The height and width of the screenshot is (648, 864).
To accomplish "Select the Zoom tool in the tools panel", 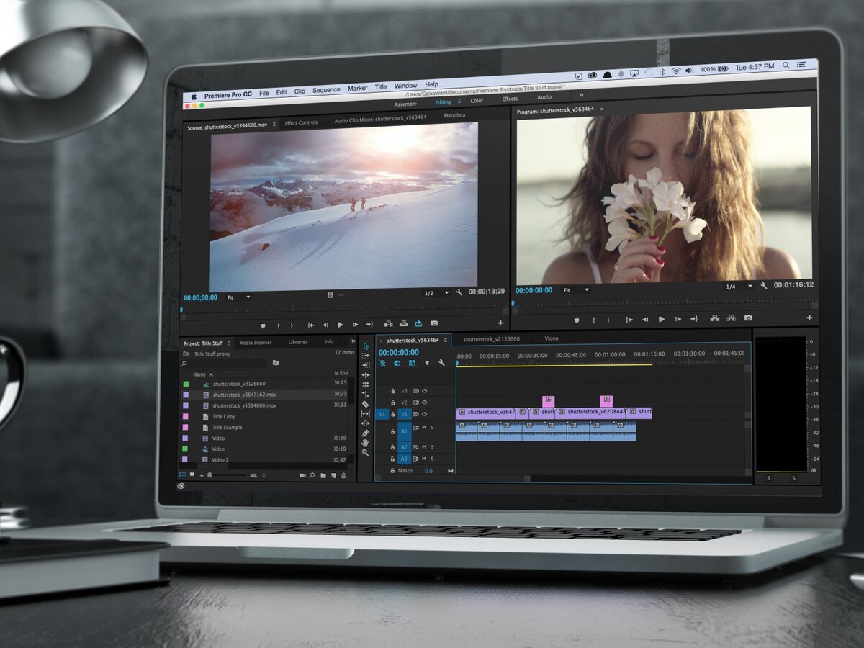I will [365, 453].
